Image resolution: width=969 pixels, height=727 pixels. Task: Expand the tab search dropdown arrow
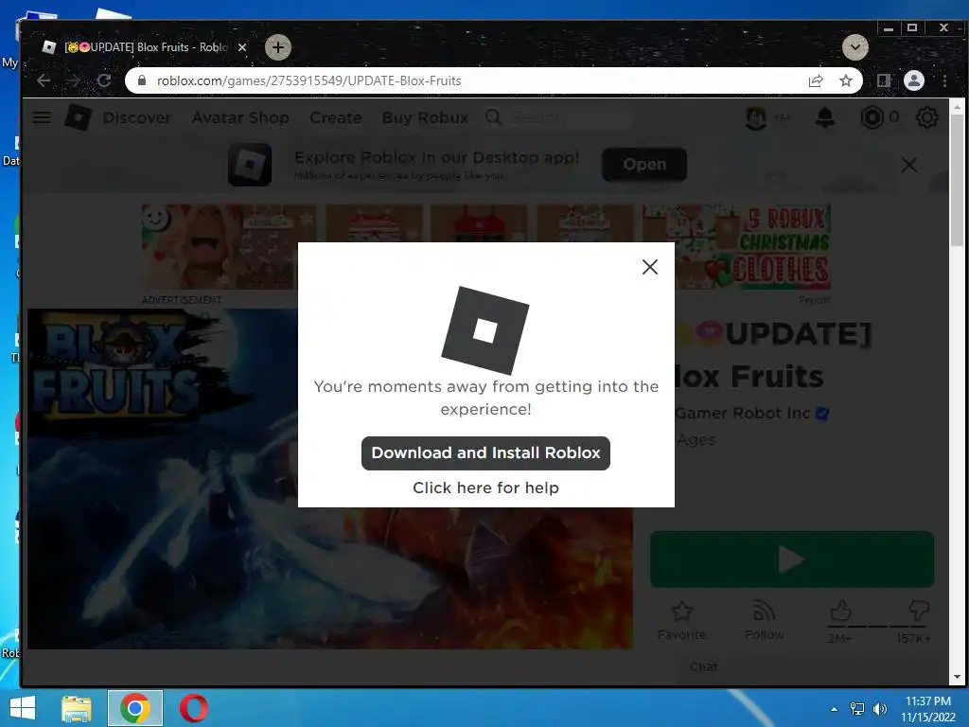coord(855,47)
